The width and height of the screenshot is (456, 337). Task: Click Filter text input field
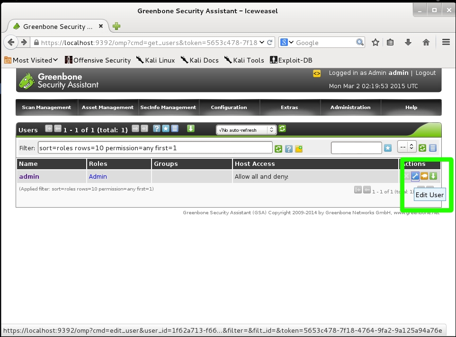155,147
